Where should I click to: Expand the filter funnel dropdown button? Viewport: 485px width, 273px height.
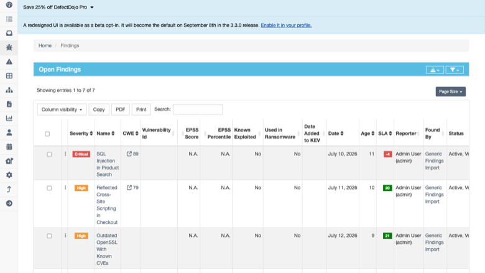tap(455, 70)
